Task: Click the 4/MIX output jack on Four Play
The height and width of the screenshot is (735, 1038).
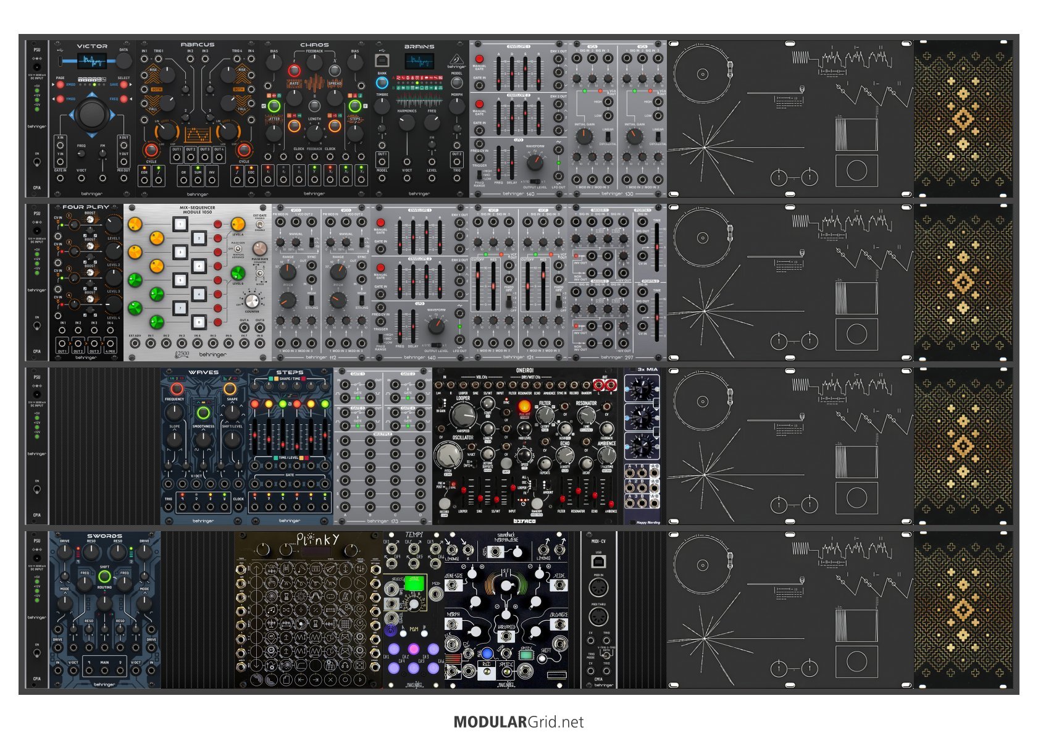Action: [110, 343]
